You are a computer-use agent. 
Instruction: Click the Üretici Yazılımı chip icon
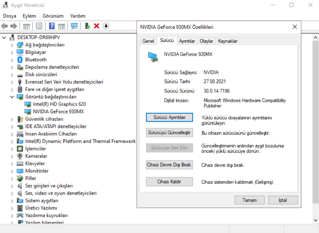point(20,208)
